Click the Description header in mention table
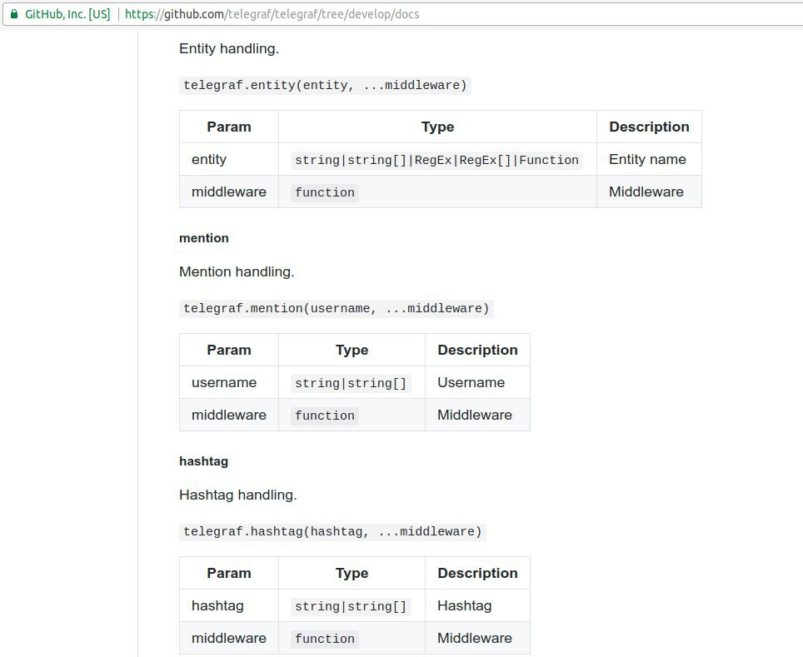Viewport: 803px width, 657px height. (x=478, y=350)
